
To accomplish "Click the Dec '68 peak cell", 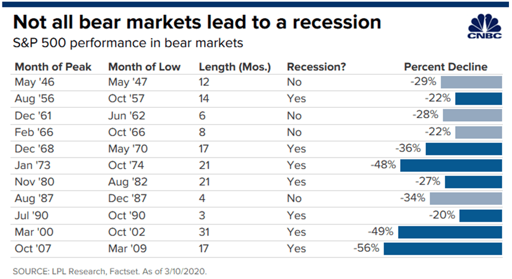I will point(34,149).
